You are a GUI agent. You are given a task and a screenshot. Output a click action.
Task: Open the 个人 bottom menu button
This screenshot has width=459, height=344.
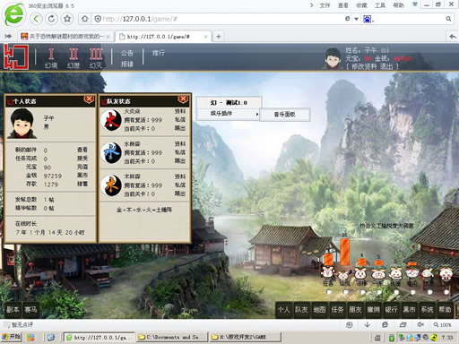(x=283, y=310)
